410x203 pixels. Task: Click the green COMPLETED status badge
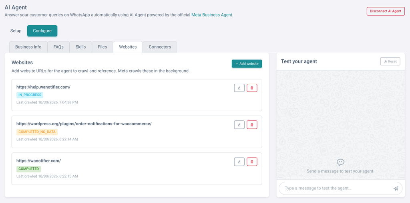coord(29,168)
